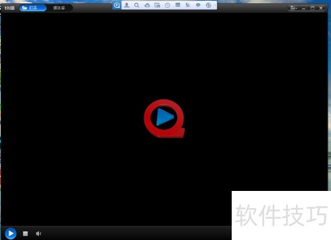Image resolution: width=331 pixels, height=240 pixels.
Task: Open the clock history icon
Action: coord(167,5)
